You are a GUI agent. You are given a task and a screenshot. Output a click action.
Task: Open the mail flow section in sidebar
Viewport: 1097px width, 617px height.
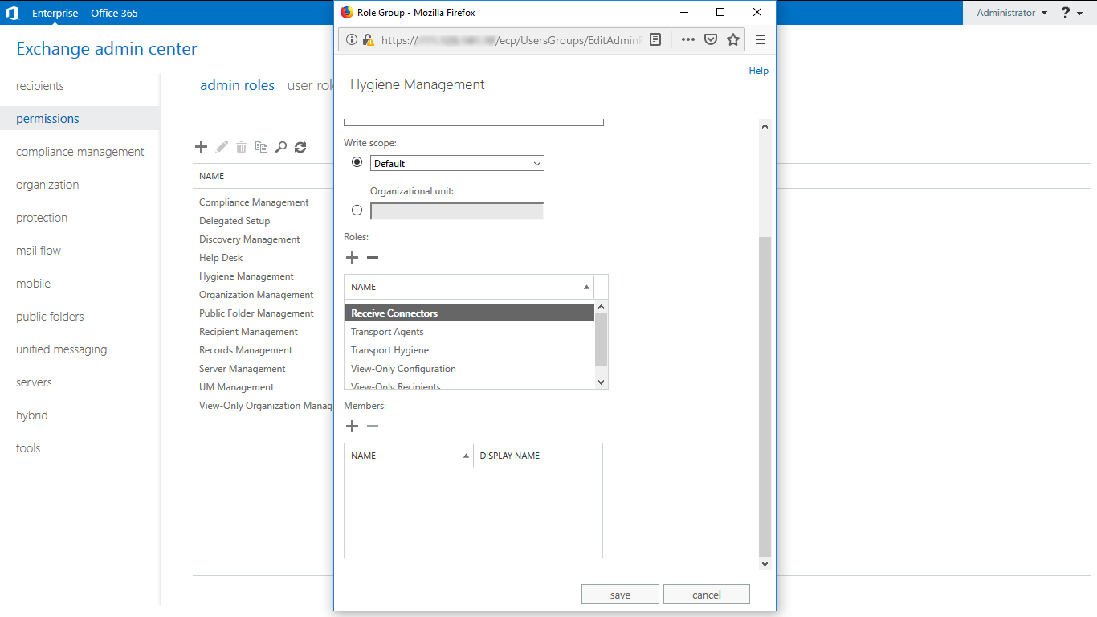(39, 251)
